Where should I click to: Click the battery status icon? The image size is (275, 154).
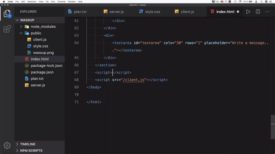coord(251,2)
